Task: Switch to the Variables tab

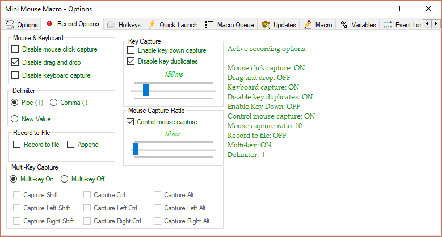Action: [358, 25]
